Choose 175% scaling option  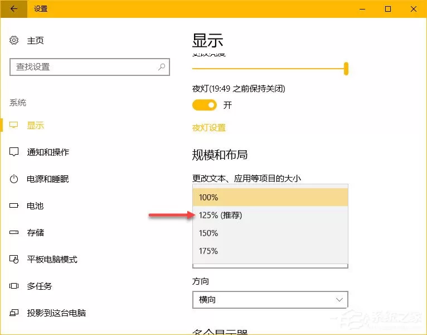[x=270, y=251]
